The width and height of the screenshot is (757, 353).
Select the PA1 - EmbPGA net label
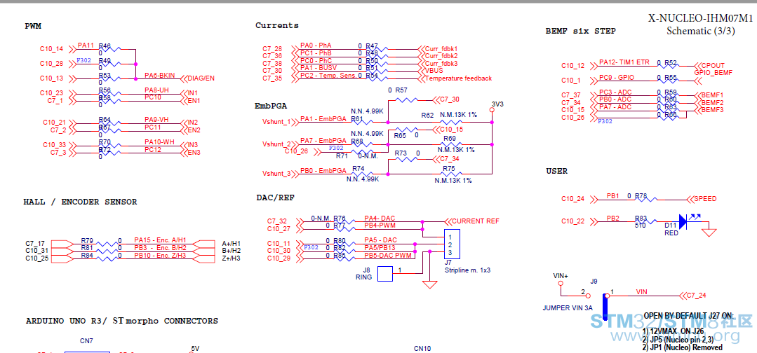pos(323,118)
